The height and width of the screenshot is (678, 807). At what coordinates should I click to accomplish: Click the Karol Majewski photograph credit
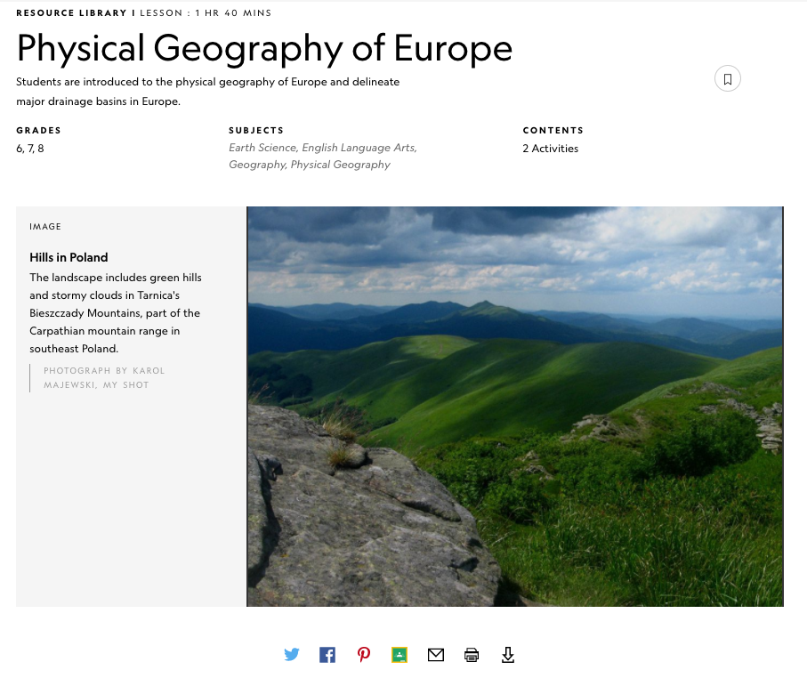click(x=103, y=377)
